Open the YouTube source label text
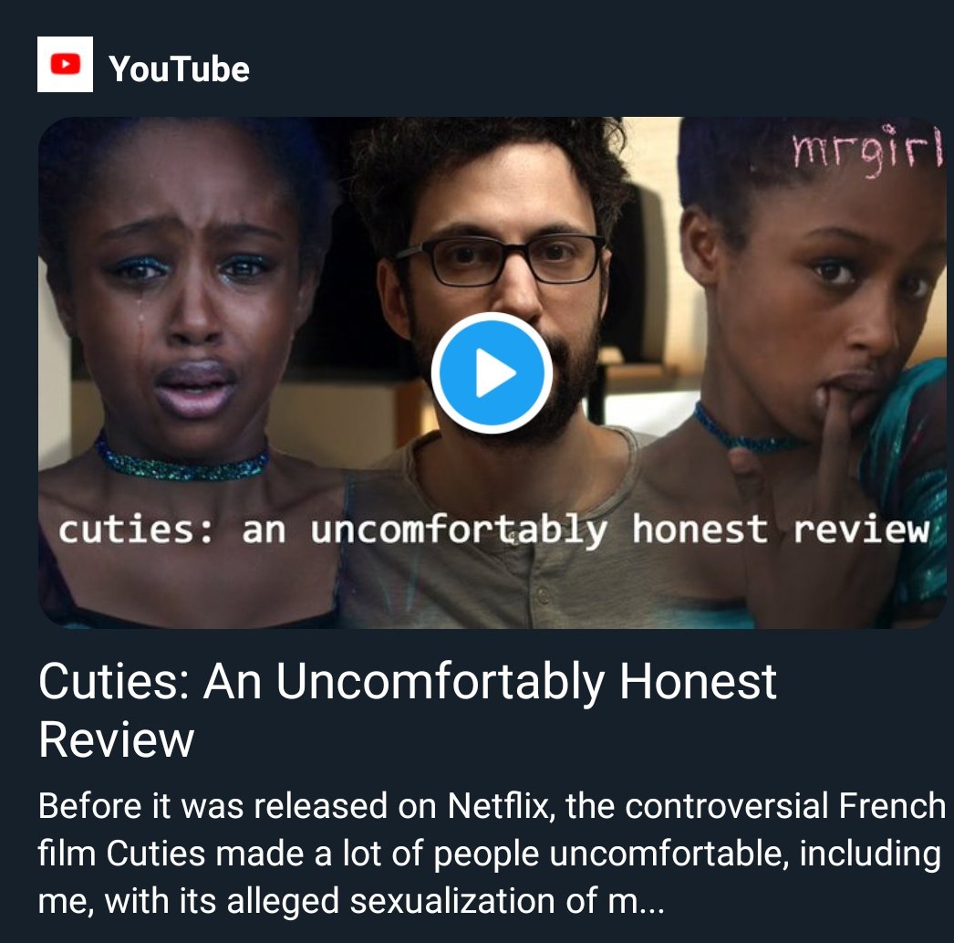 tap(180, 68)
